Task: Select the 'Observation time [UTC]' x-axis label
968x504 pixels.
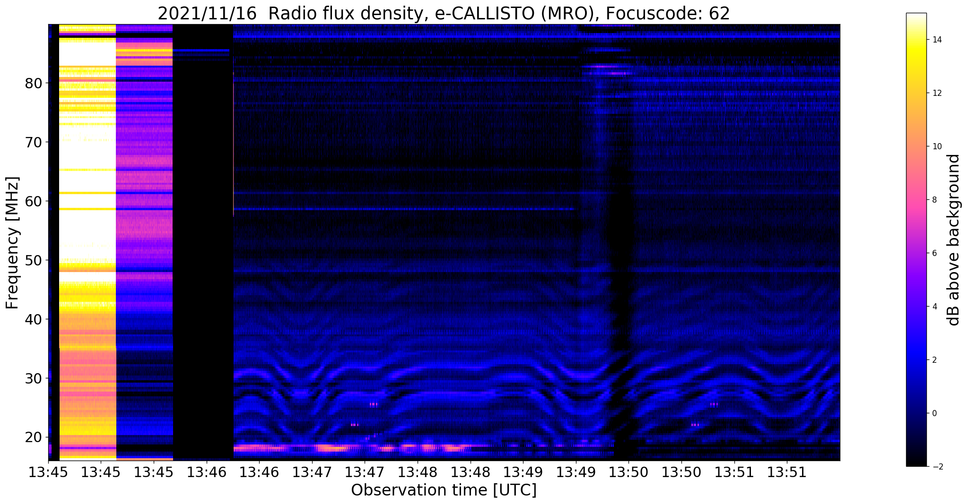Action: click(444, 490)
